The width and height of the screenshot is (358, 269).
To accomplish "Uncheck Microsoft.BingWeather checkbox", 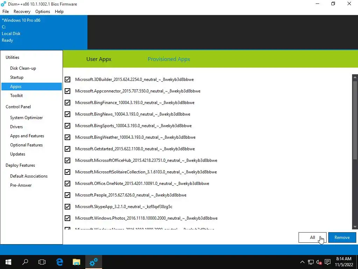I will click(67, 137).
